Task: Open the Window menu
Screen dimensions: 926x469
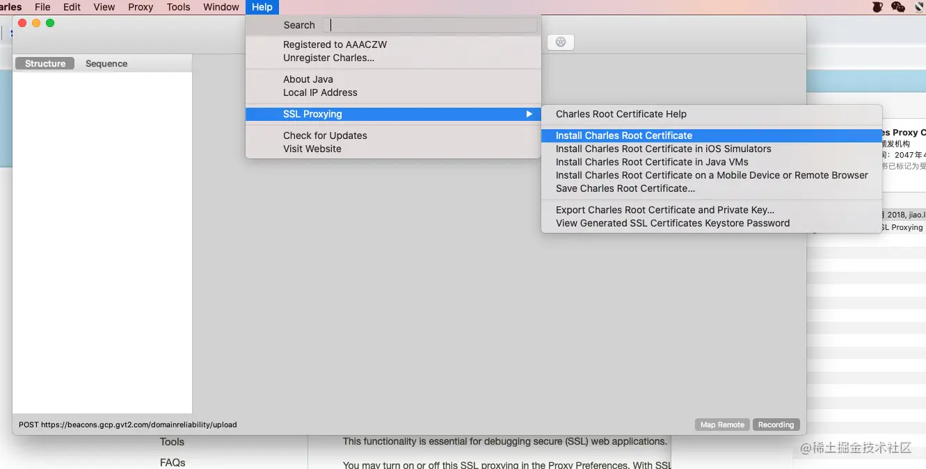Action: point(221,7)
